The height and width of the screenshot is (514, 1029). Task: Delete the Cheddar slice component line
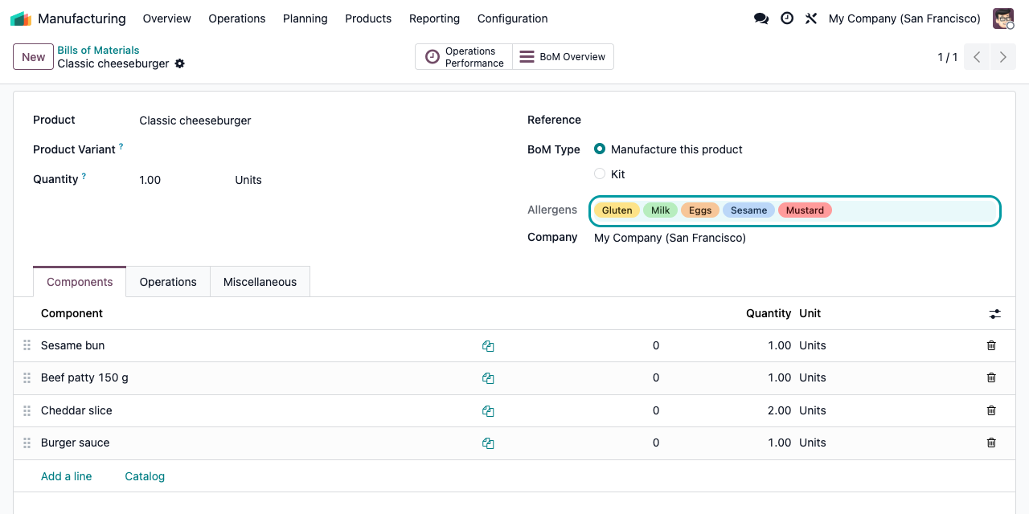(991, 410)
